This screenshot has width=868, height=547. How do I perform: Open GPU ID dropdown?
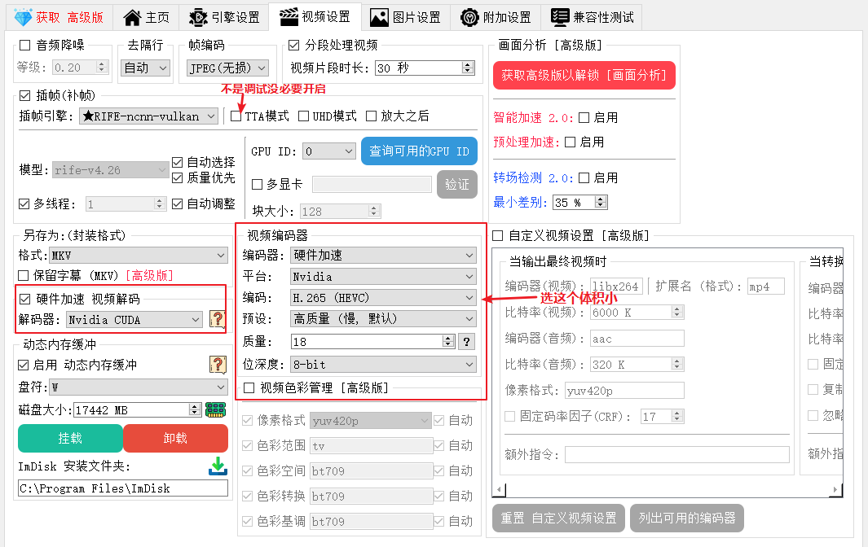tap(328, 151)
